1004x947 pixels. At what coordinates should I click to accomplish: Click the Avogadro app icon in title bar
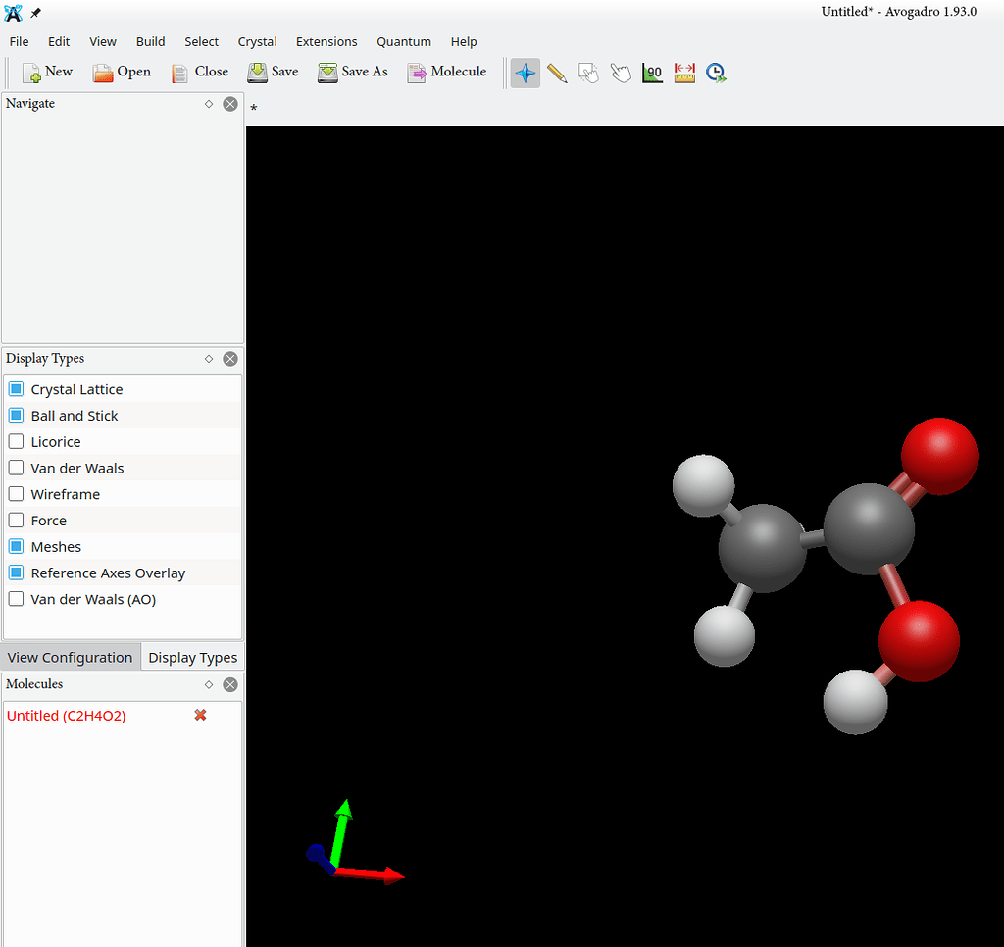[x=13, y=12]
